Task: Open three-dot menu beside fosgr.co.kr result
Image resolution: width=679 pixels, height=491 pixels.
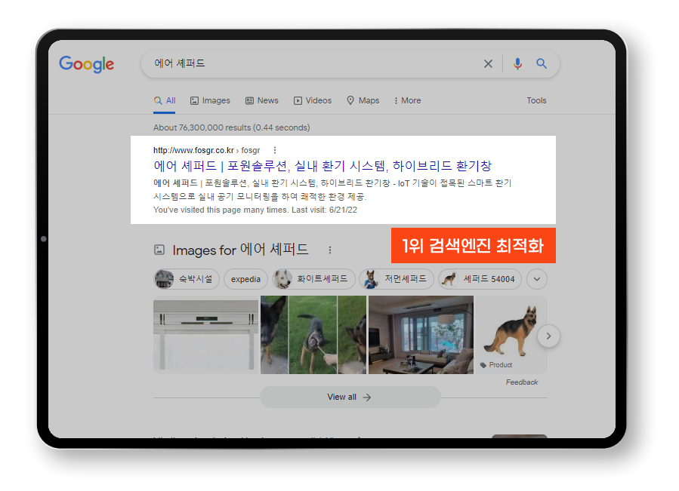Action: (x=274, y=150)
